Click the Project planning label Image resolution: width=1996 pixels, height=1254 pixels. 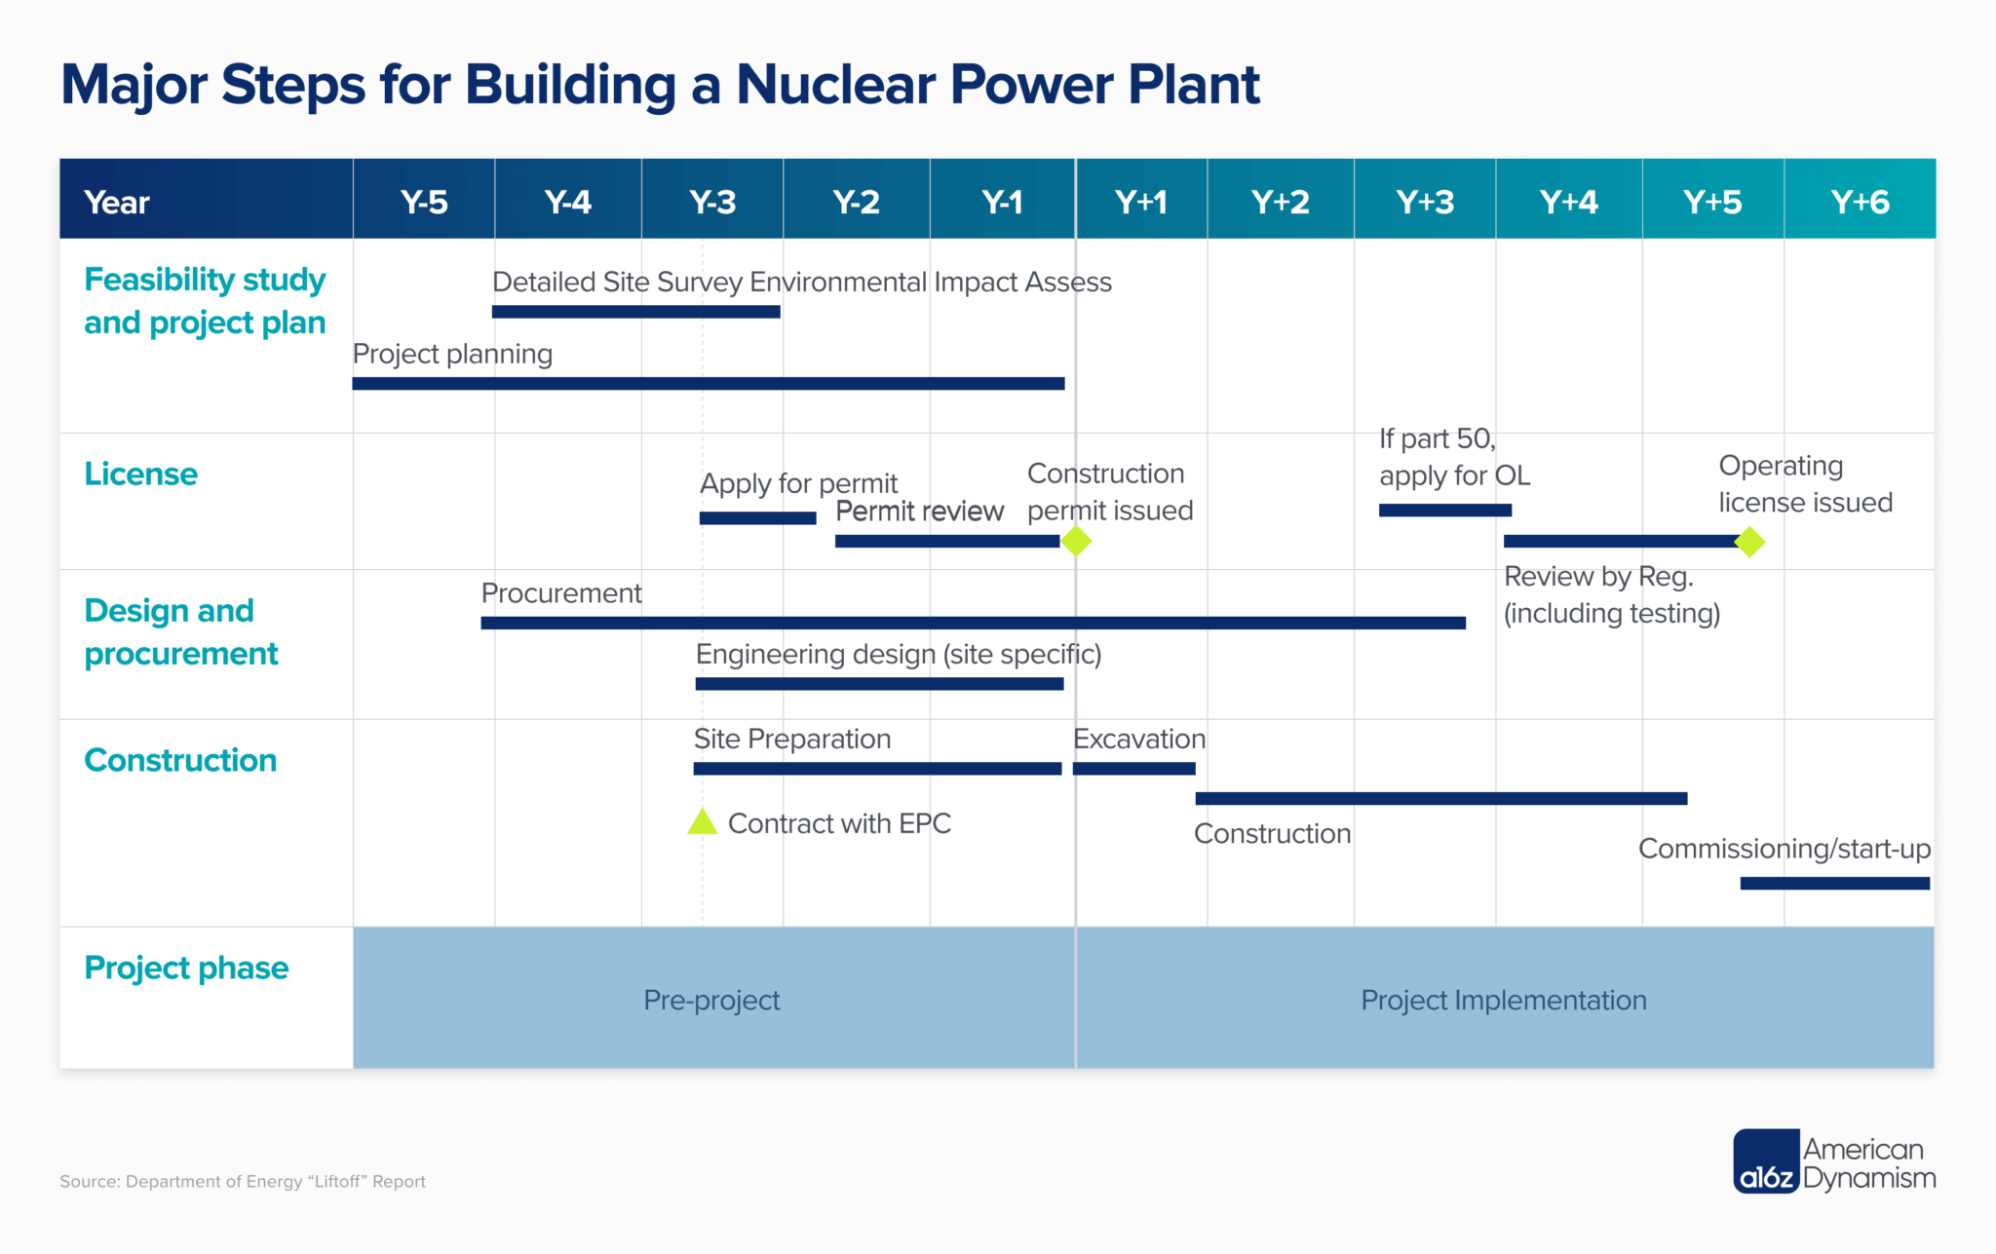[x=452, y=355]
